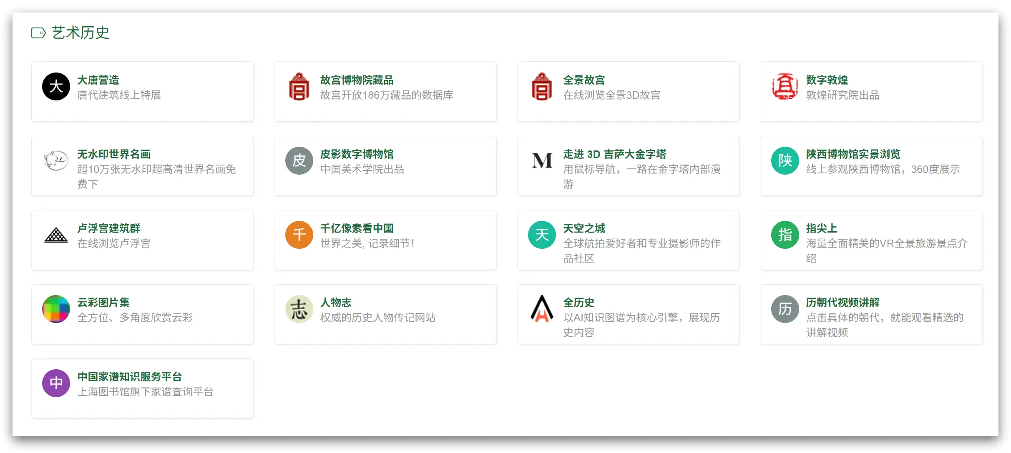This screenshot has height=453, width=1011.
Task: Click the sketch icon for 无水印世界名画
Action: point(56,161)
